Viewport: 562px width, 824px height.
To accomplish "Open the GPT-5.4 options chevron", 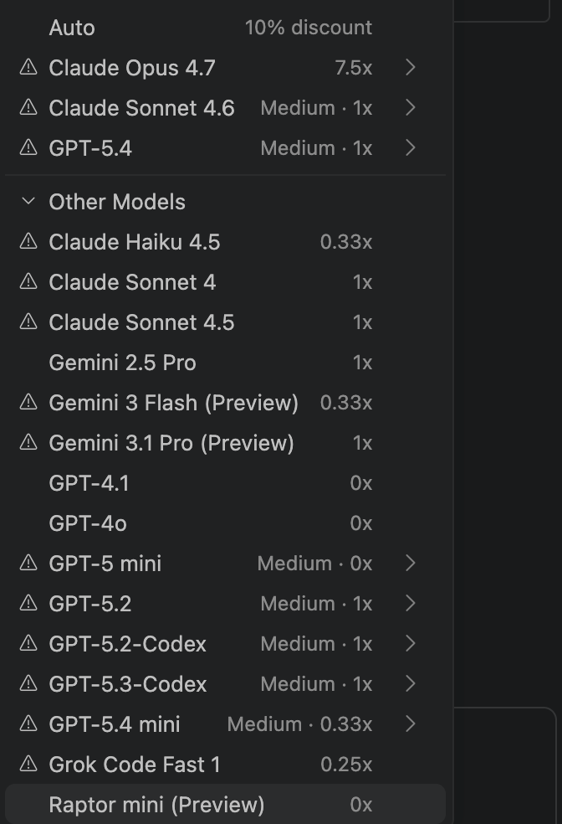I will click(410, 148).
